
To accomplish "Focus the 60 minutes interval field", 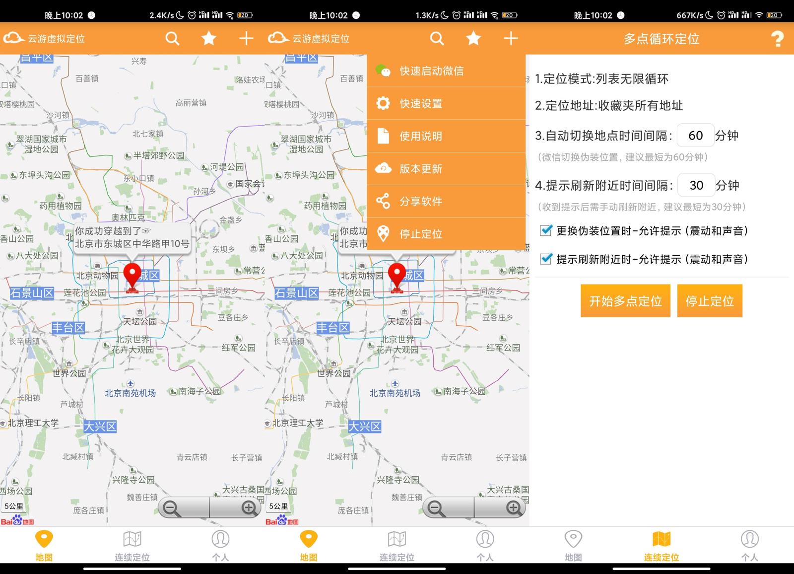I will (x=695, y=136).
